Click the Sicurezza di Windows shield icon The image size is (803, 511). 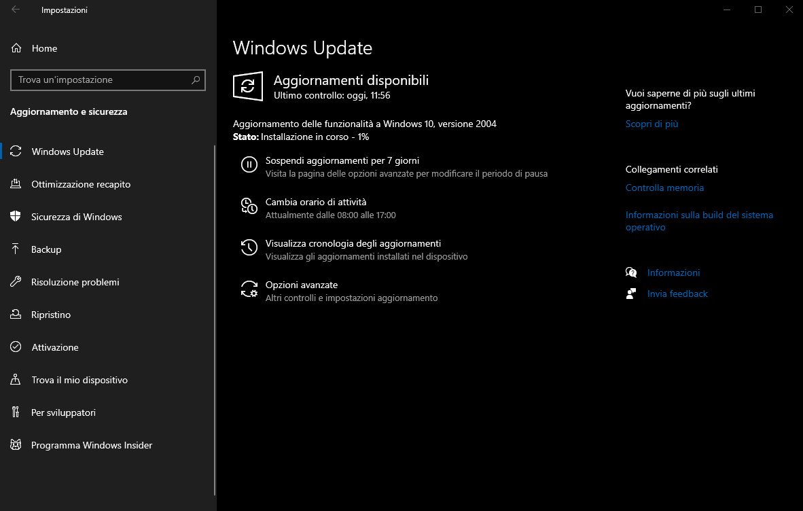(16, 217)
